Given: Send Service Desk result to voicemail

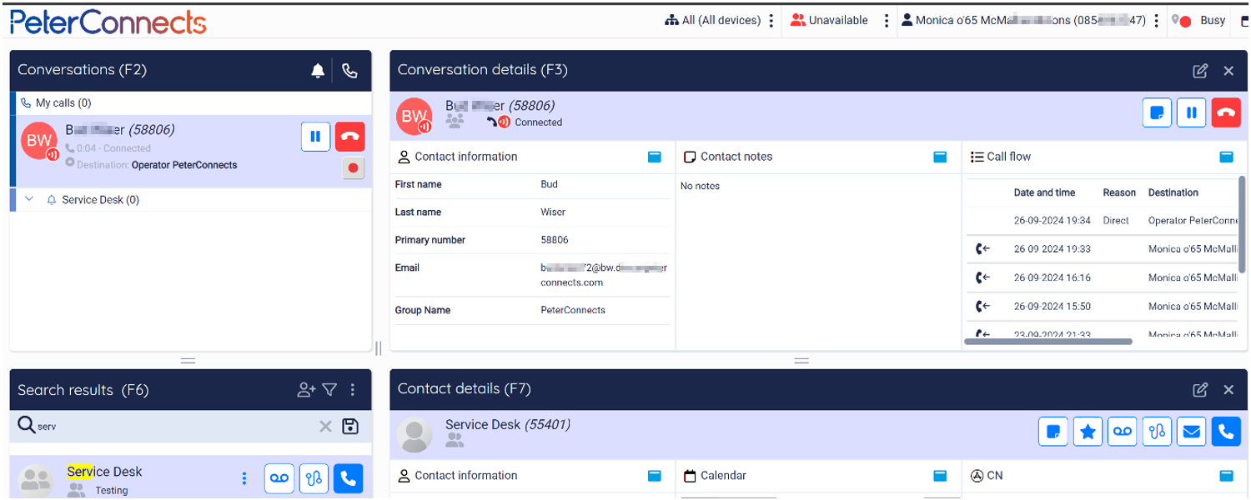Looking at the screenshot, I should (279, 478).
